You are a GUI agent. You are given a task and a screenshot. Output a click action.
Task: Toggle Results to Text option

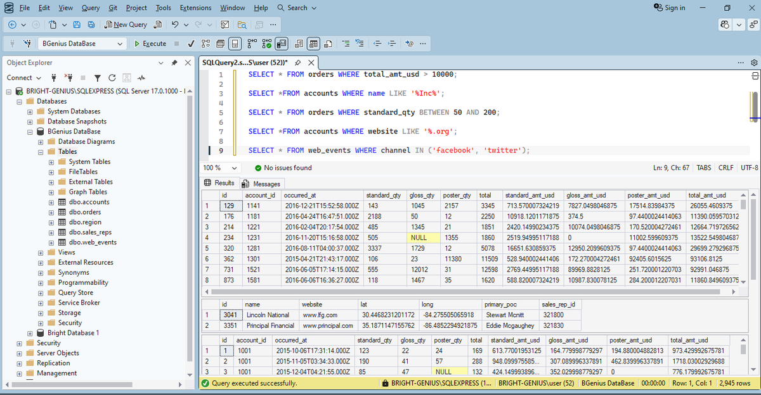click(x=298, y=44)
